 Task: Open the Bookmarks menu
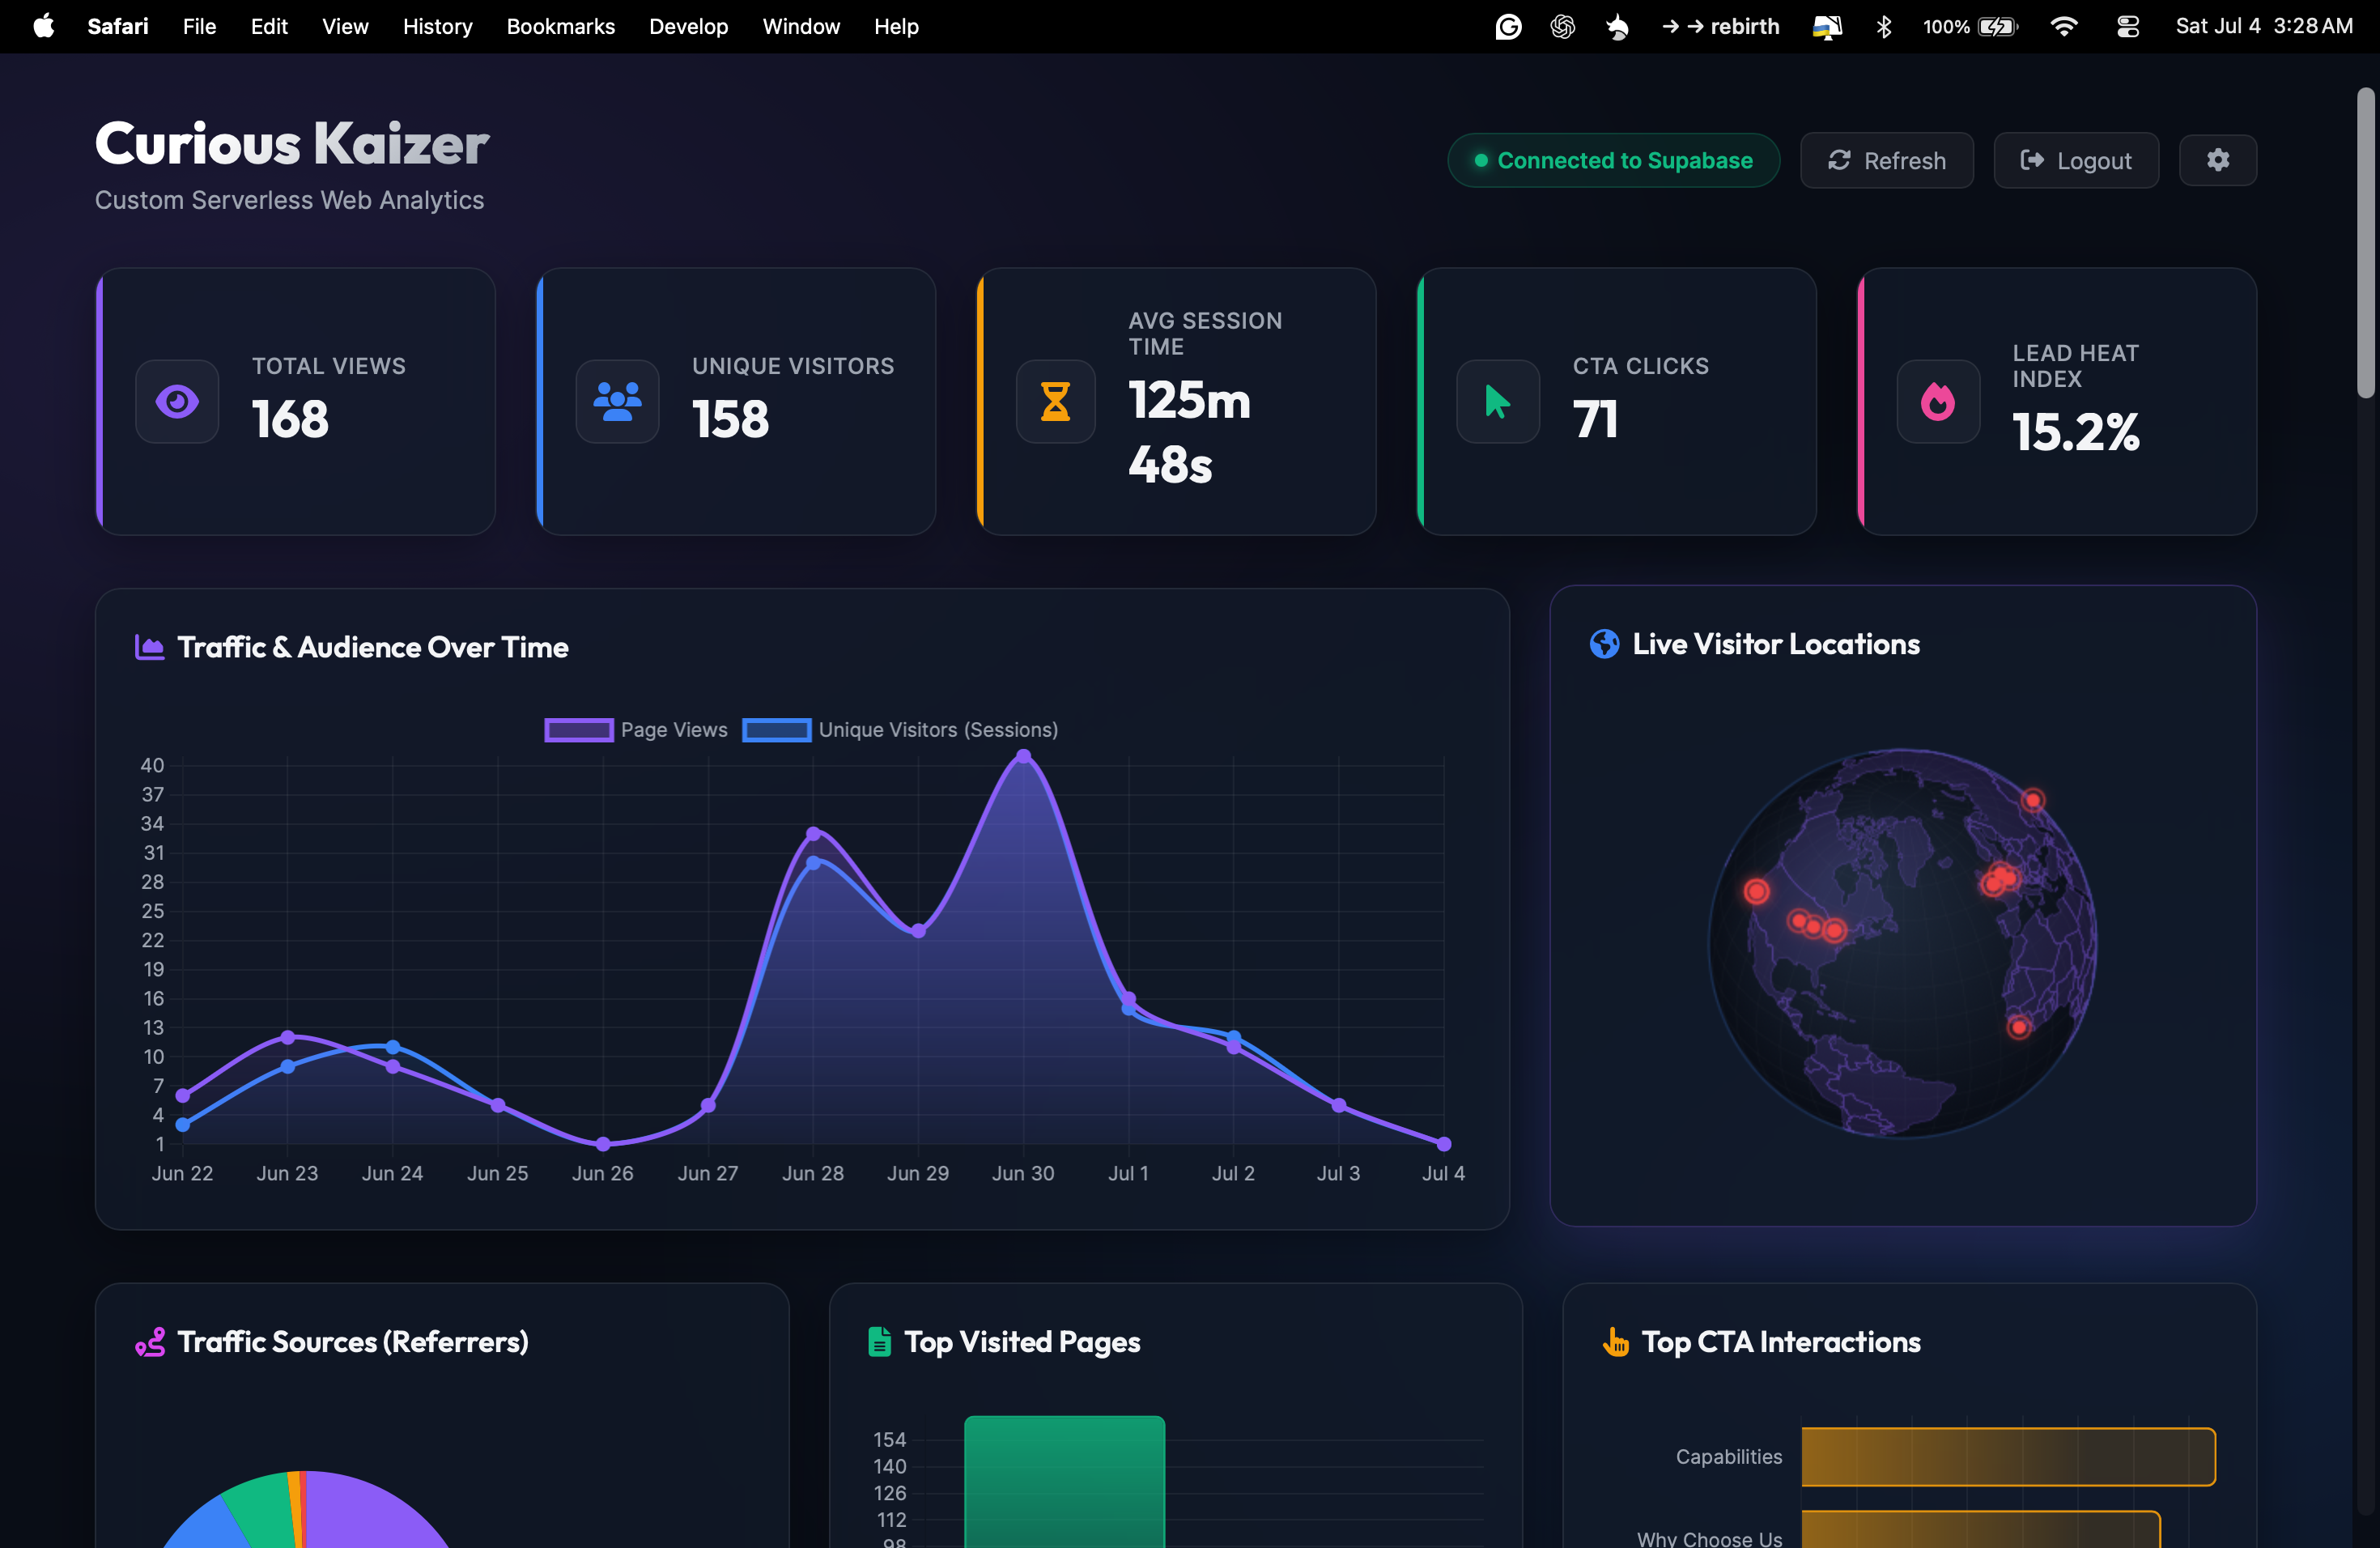coord(560,26)
